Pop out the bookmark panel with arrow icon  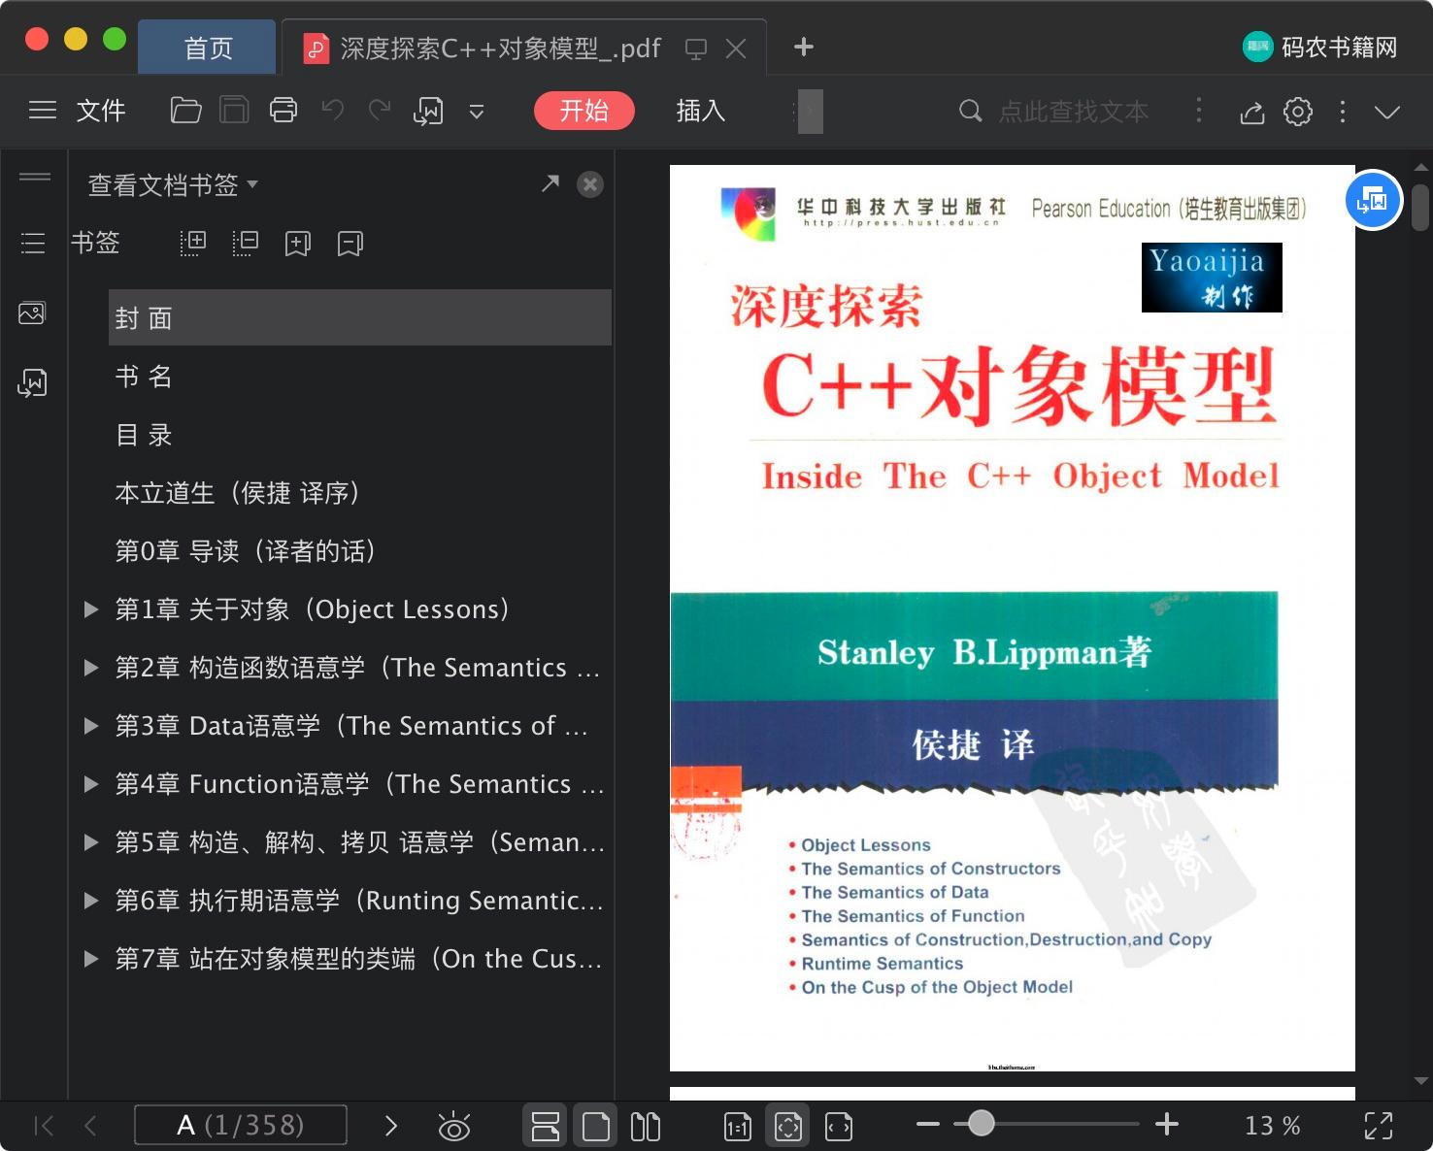pos(550,183)
